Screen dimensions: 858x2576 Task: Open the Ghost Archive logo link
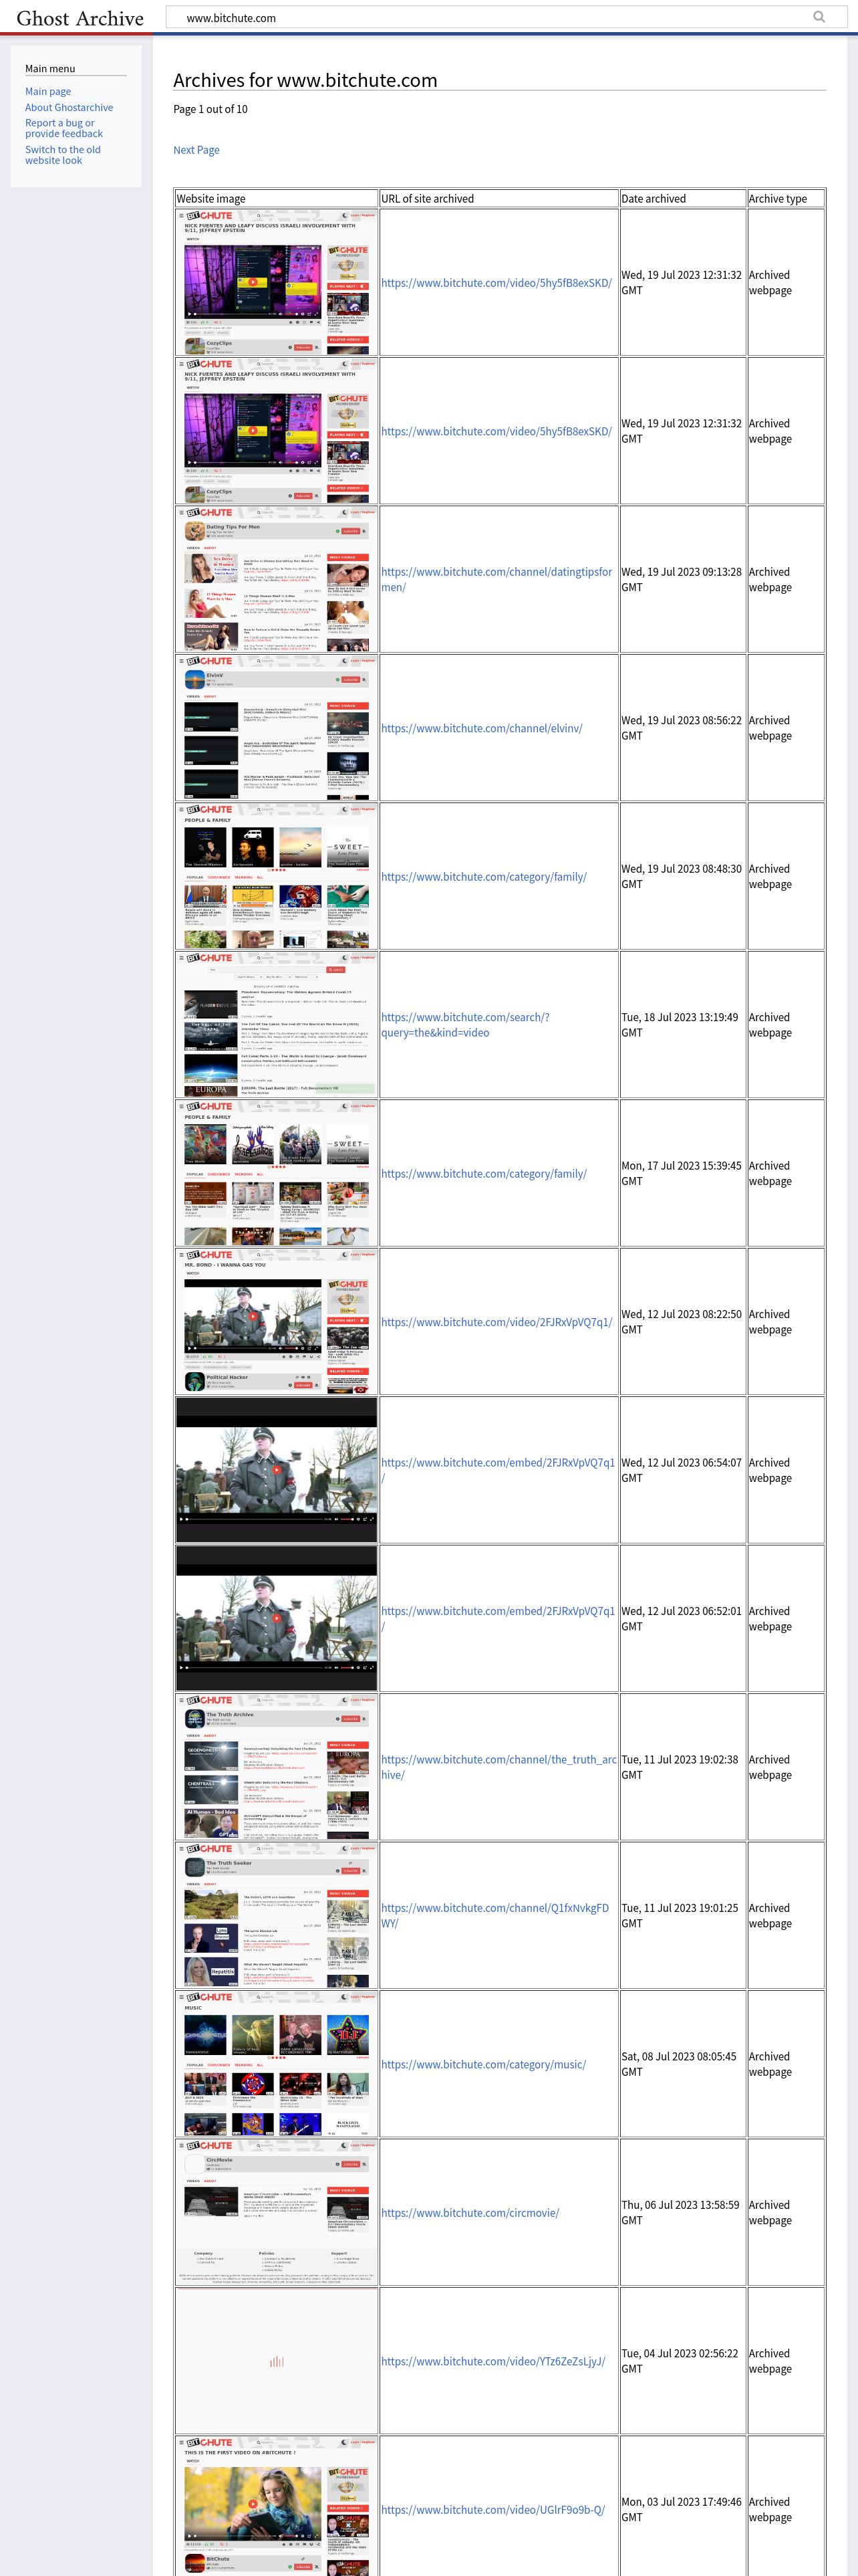(x=80, y=18)
